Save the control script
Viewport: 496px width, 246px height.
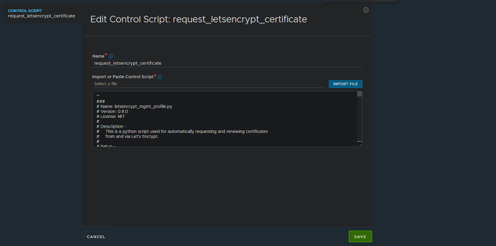tap(360, 236)
